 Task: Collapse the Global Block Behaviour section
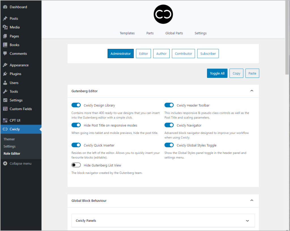(252, 200)
